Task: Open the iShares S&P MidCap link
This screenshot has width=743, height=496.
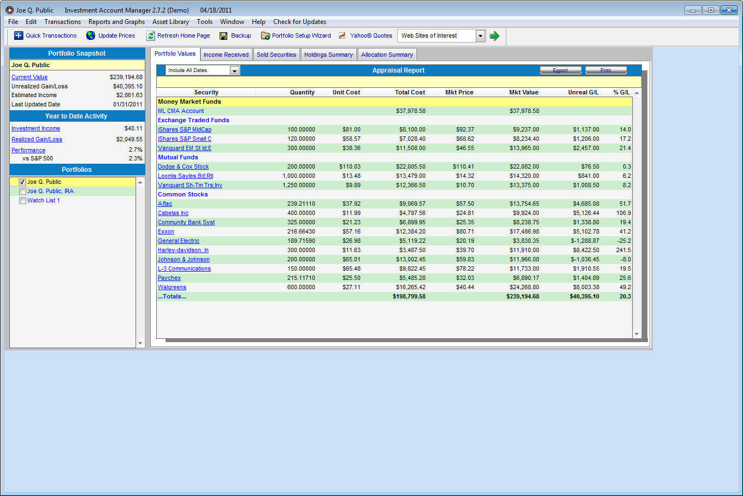Action: (x=185, y=130)
